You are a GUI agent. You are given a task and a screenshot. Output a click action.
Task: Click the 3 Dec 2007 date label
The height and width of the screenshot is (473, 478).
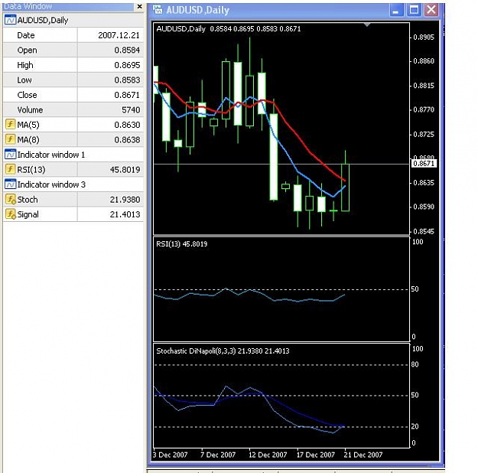pos(170,455)
